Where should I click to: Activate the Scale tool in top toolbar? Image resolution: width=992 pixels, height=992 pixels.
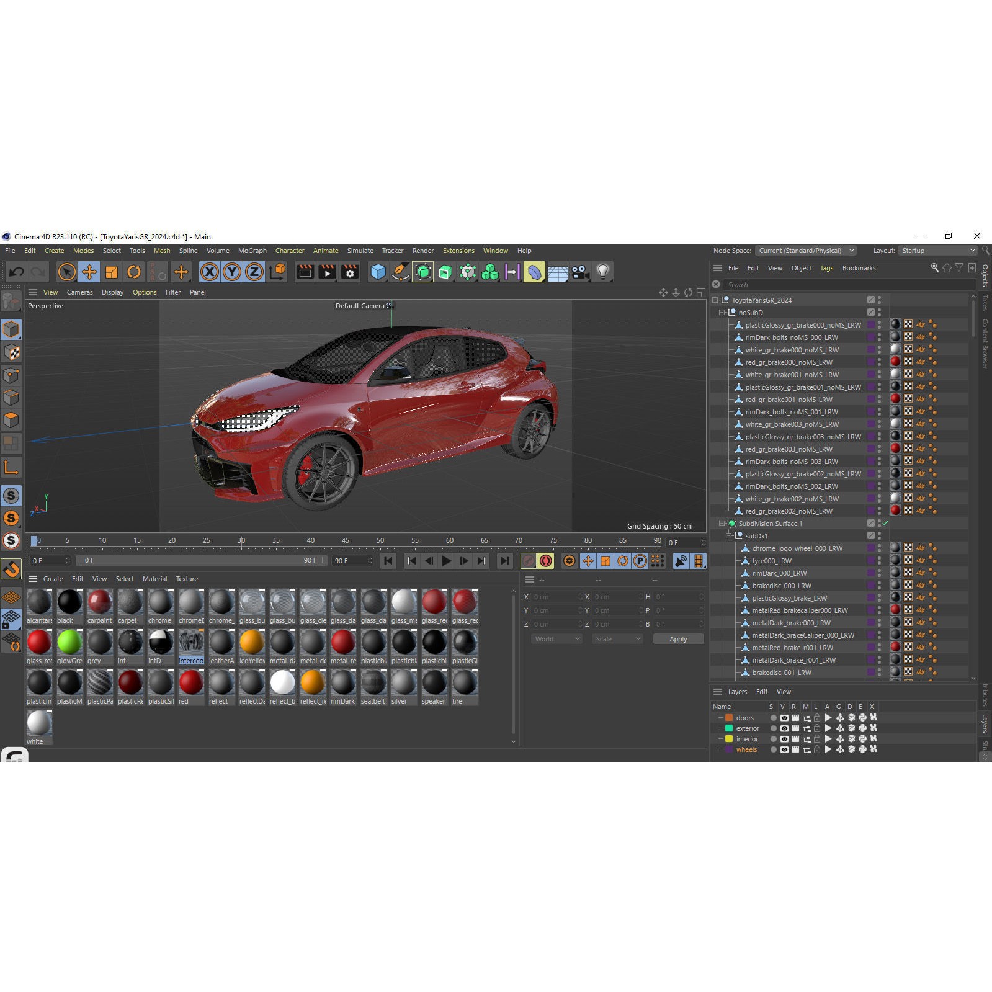point(112,272)
